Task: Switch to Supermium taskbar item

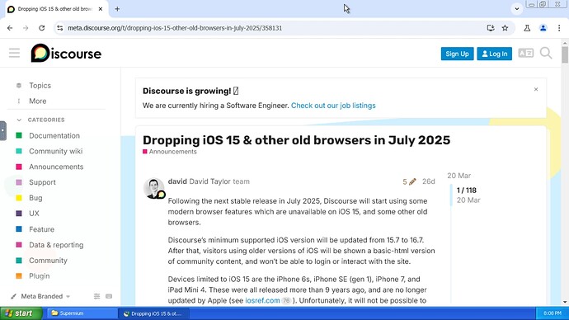Action: [82, 313]
